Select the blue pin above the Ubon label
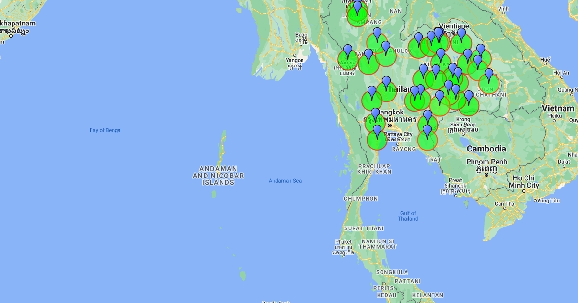The image size is (578, 303). pos(489,75)
